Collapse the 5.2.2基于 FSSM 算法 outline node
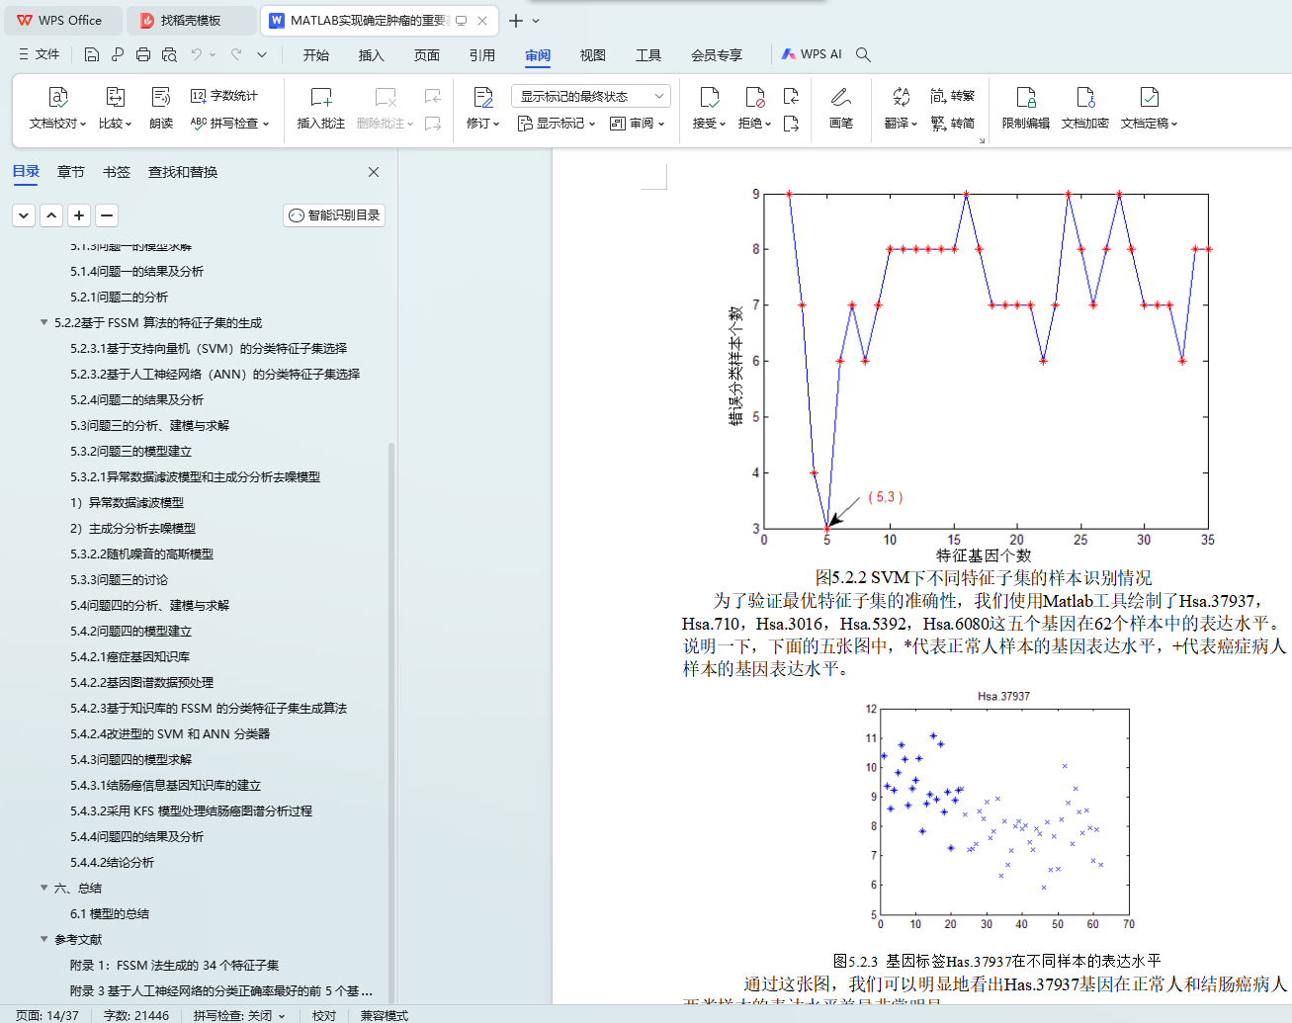This screenshot has width=1292, height=1023. 43,322
